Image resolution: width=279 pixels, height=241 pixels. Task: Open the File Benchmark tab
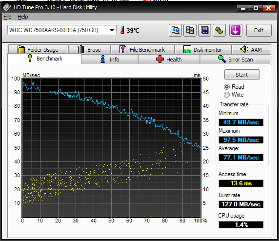(142, 49)
